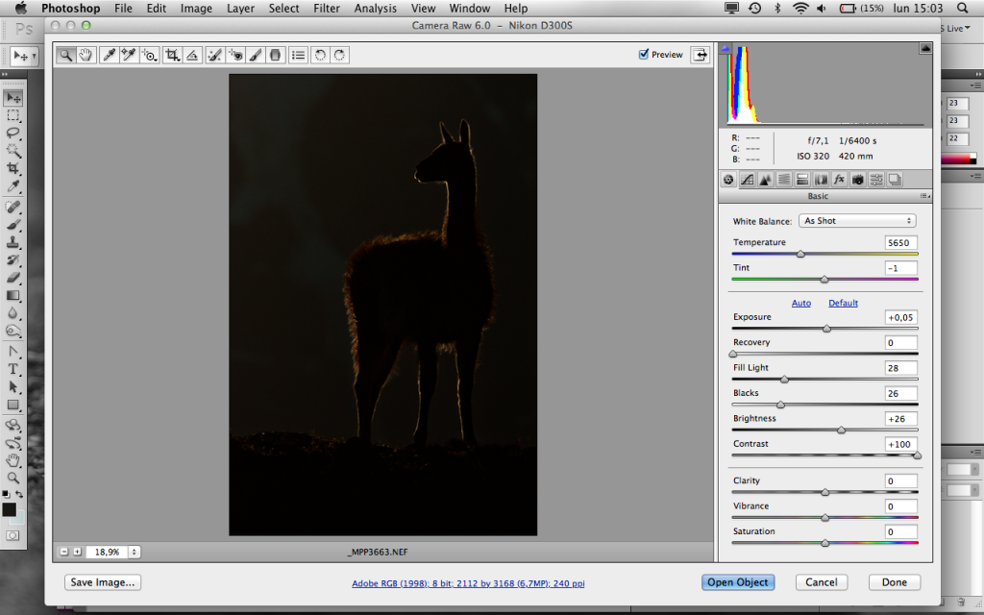Image resolution: width=984 pixels, height=615 pixels.
Task: Click the Contrast slider handle
Action: tap(917, 455)
